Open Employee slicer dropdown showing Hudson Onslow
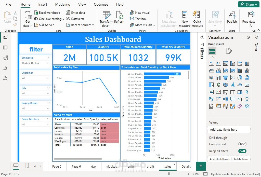 (x=35, y=63)
